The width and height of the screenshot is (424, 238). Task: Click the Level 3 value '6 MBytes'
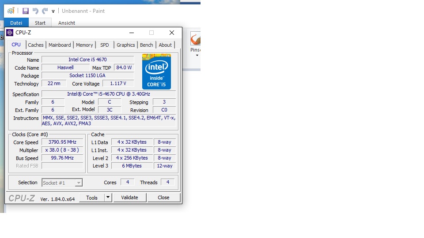tap(132, 166)
